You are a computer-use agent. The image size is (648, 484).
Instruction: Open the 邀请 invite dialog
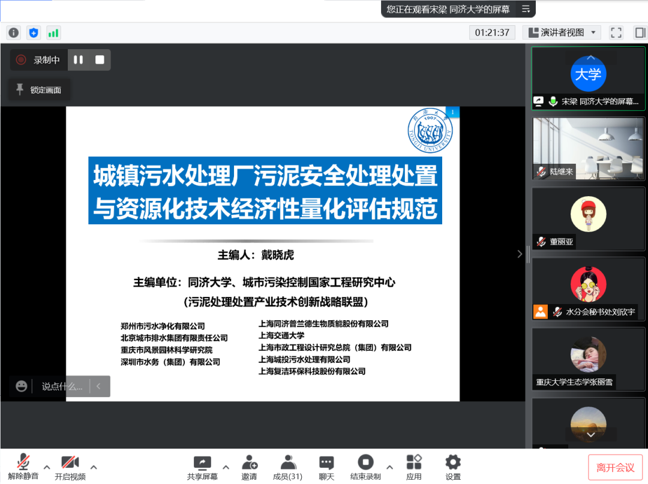coord(249,467)
